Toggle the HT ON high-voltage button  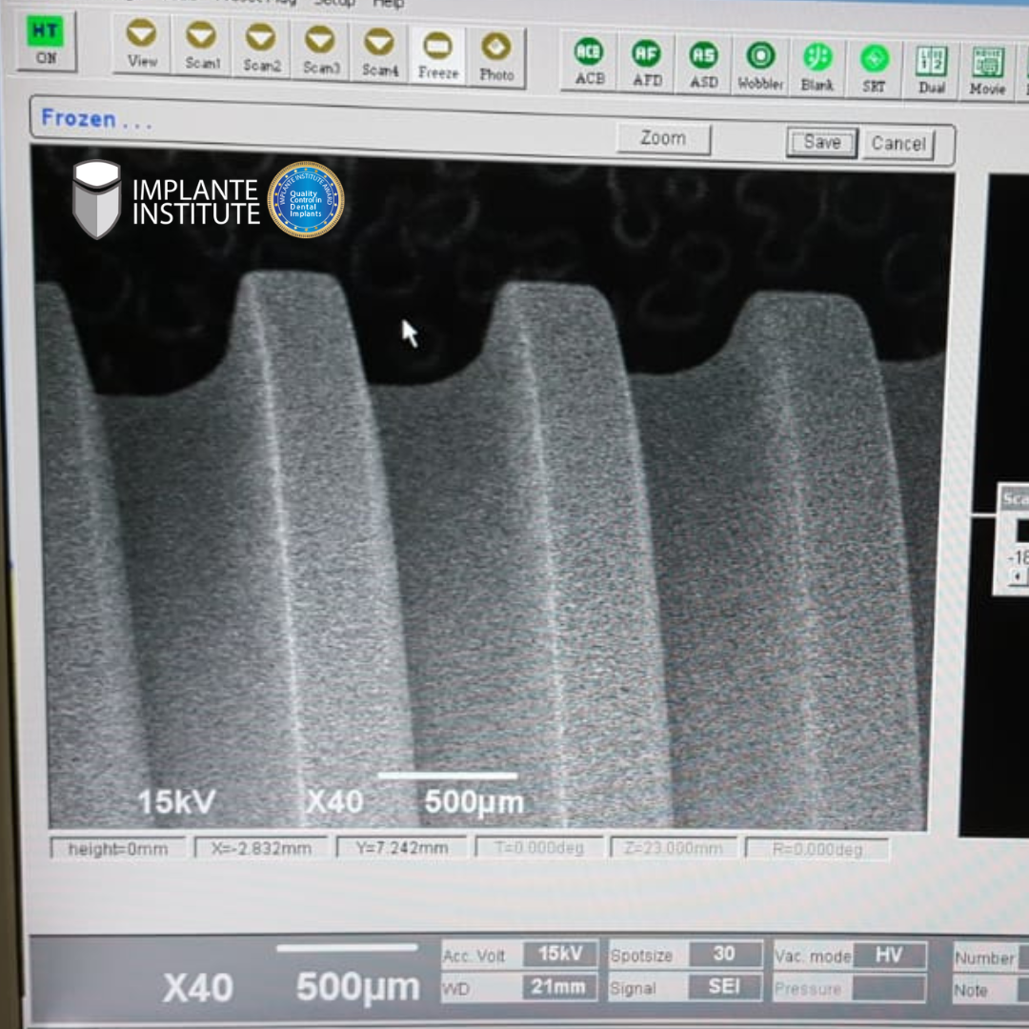(46, 41)
